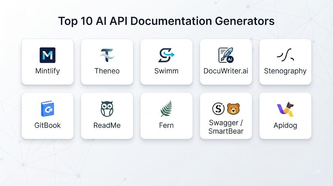Select the Swimm label text
Image resolution: width=333 pixels, height=186 pixels.
click(x=166, y=71)
